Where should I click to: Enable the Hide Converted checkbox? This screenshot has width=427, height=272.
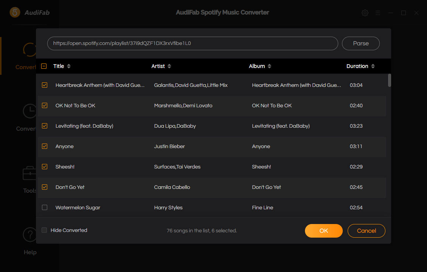[44, 230]
